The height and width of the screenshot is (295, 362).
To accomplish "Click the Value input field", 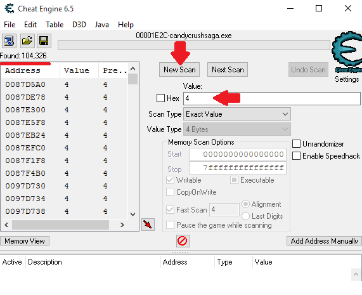I will click(272, 98).
